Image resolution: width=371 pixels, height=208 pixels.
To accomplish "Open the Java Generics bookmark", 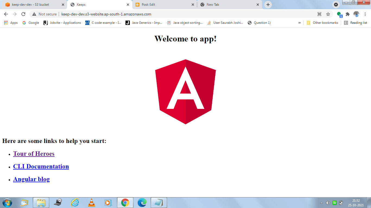I will coord(144,23).
